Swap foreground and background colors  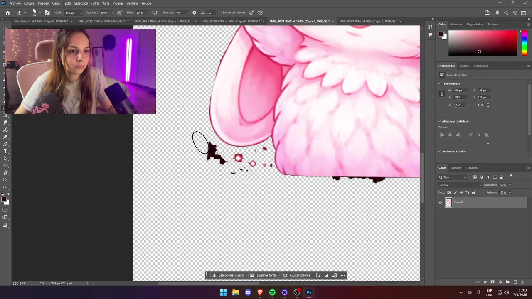pos(8,194)
